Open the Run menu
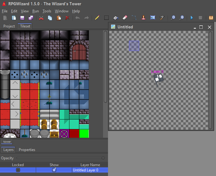 [35, 11]
